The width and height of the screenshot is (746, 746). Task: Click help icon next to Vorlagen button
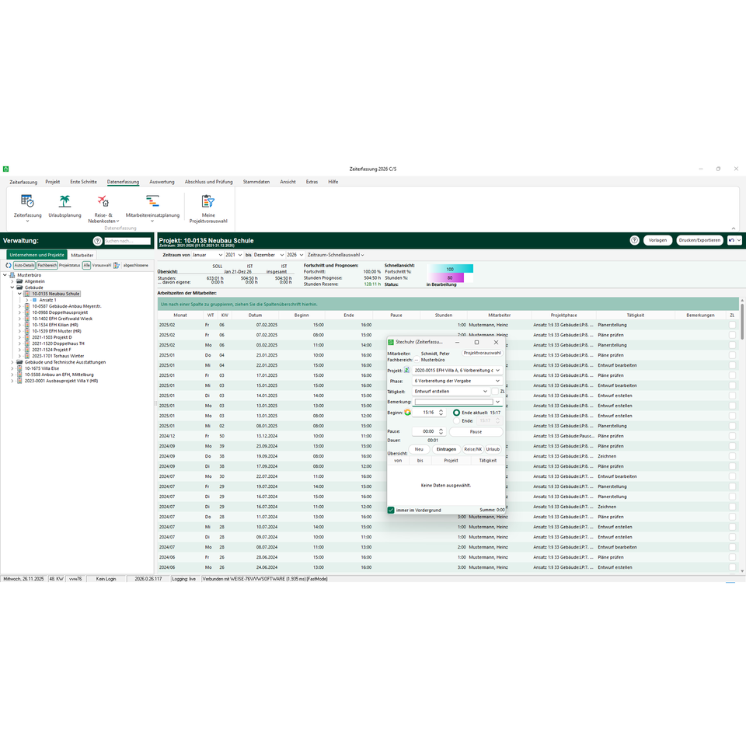point(634,240)
